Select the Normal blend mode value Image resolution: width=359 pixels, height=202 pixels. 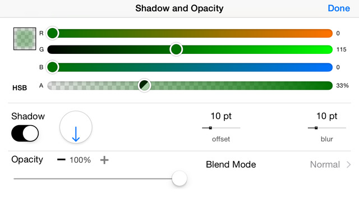(325, 164)
